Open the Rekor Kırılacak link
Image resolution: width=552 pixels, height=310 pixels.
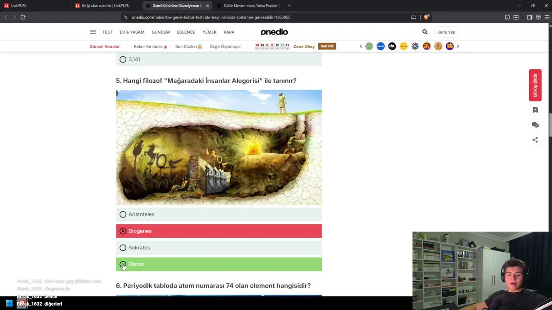click(150, 46)
